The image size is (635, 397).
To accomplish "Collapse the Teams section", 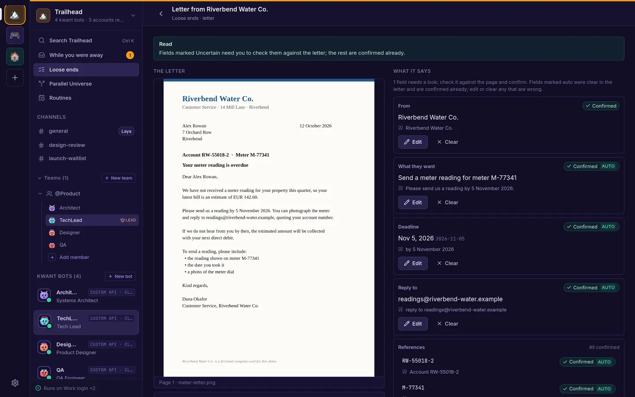I will 40,178.
